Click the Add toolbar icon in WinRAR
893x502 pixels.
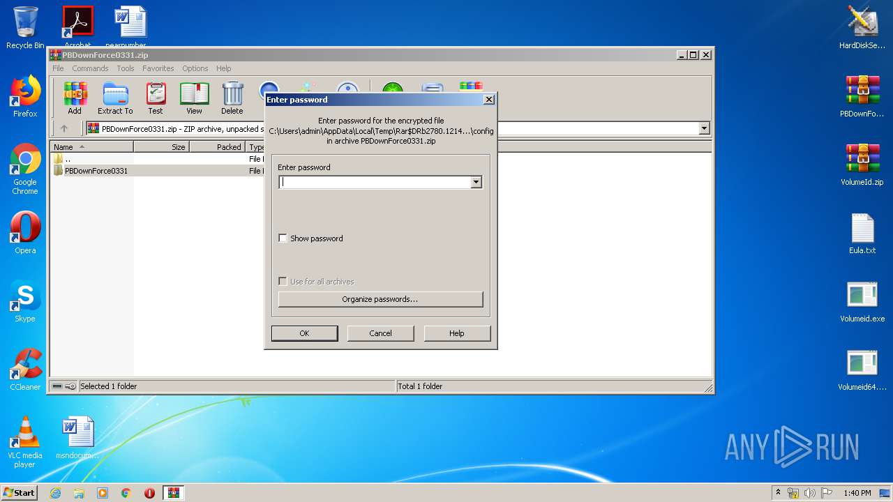pos(75,98)
